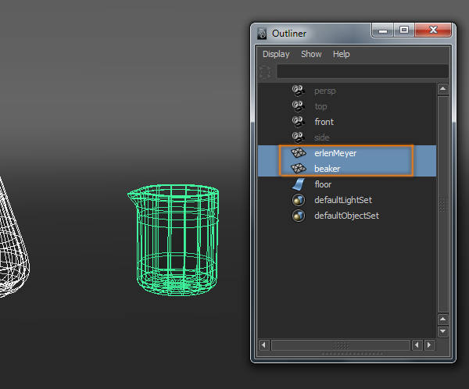
Task: Open the Show menu
Action: pos(311,54)
